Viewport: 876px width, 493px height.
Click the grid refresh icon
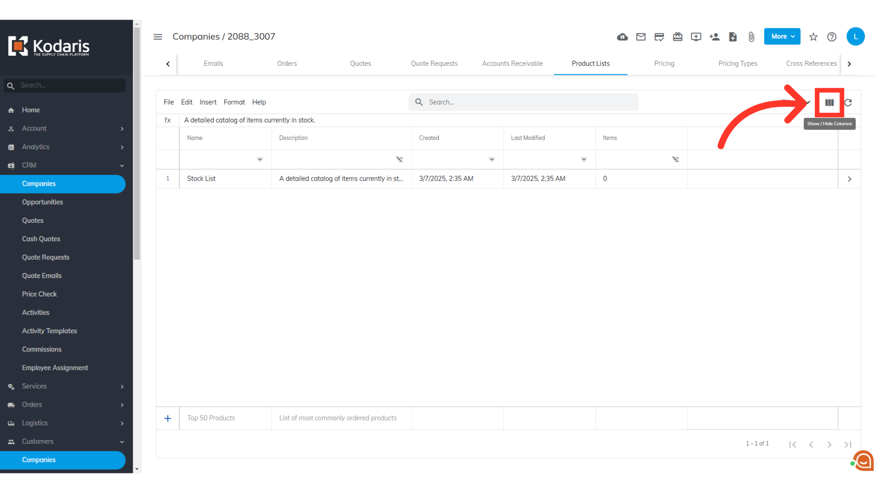(x=848, y=103)
